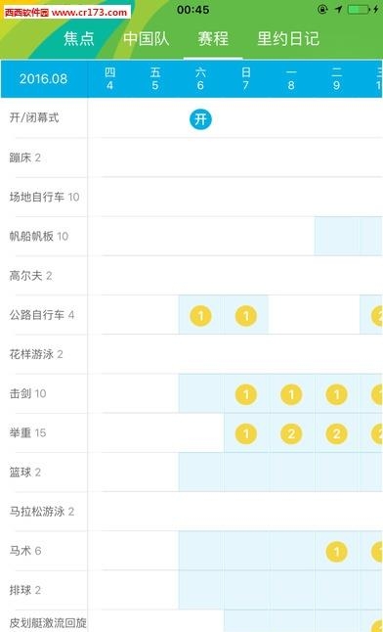Switch to the 中国队 tab
383x632 pixels.
pyautogui.click(x=147, y=39)
